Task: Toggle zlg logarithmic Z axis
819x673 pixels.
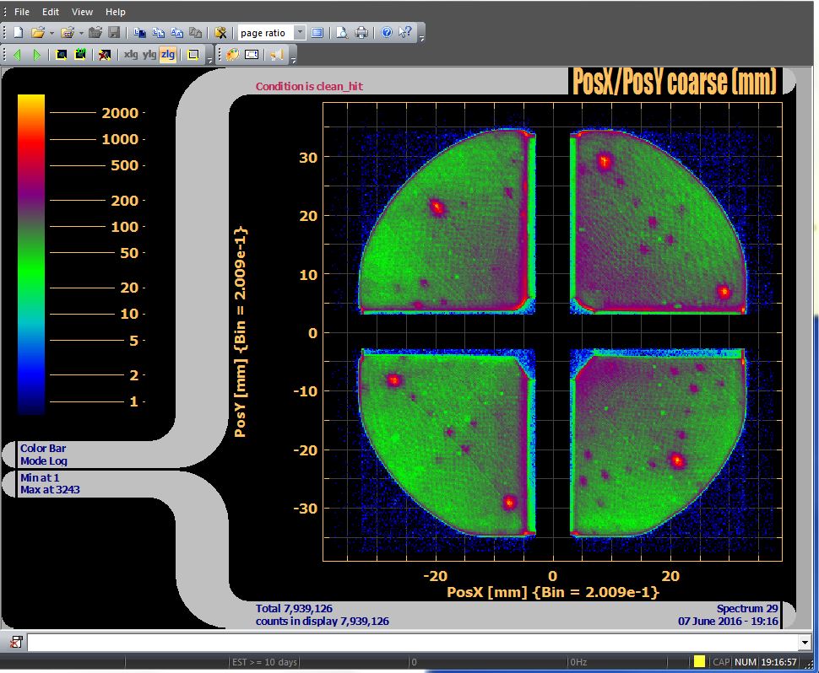Action: [168, 55]
